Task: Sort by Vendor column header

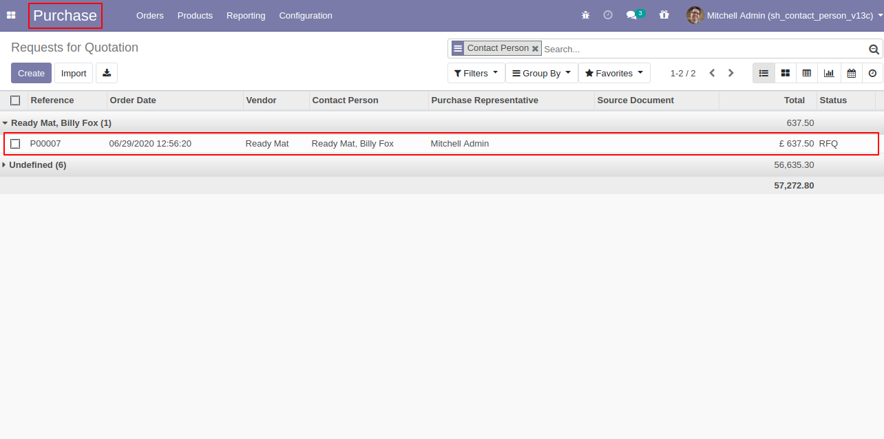Action: [277, 100]
